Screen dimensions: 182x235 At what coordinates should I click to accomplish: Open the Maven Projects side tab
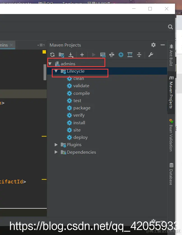171,92
